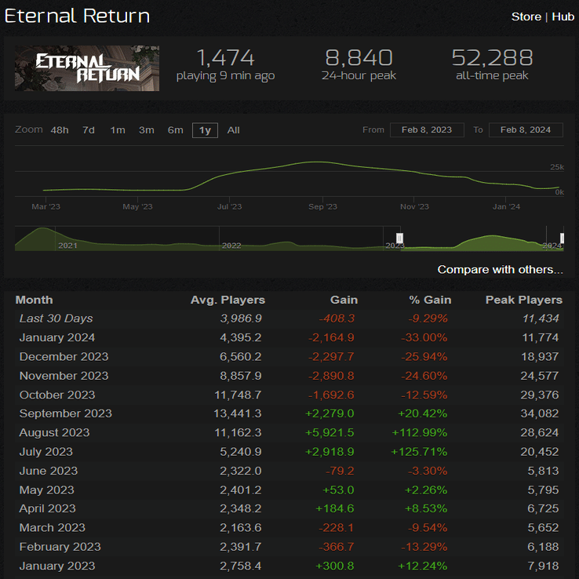The height and width of the screenshot is (579, 579).
Task: Set chart zoom to 7d
Action: point(89,130)
